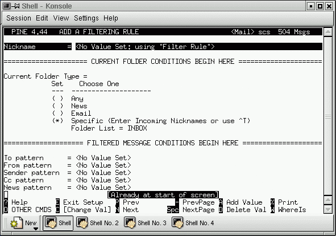The height and width of the screenshot is (236, 336).
Task: Click the PINE 4.44 title text
Action: (x=30, y=32)
